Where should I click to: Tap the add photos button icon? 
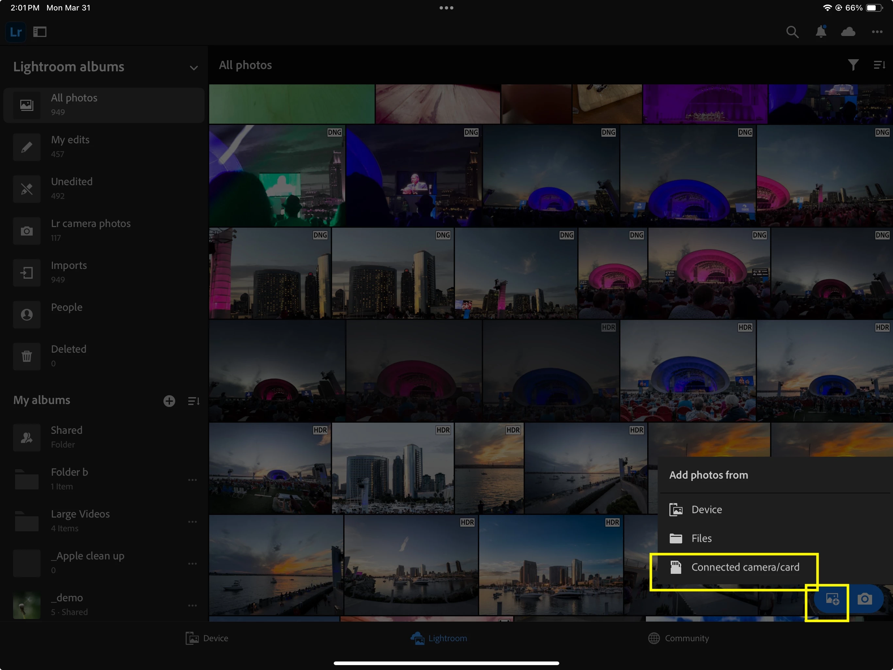click(832, 598)
